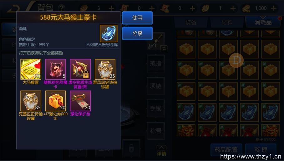284x161 pixels.
Task: Click the 激化保护券 scroll icon
Action: click(80, 101)
